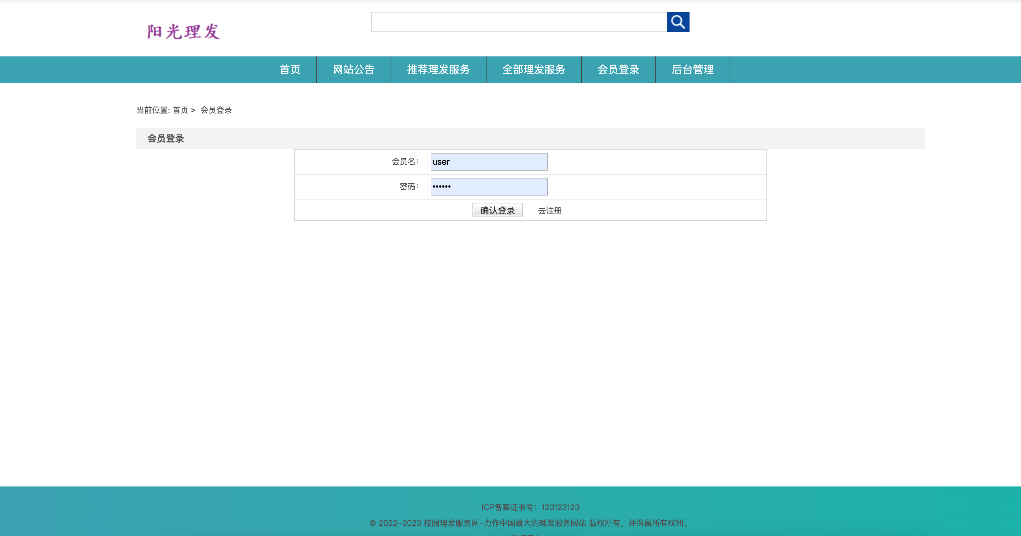This screenshot has height=536, width=1021.
Task: Open the 后台管理 navigation tab
Action: click(693, 70)
